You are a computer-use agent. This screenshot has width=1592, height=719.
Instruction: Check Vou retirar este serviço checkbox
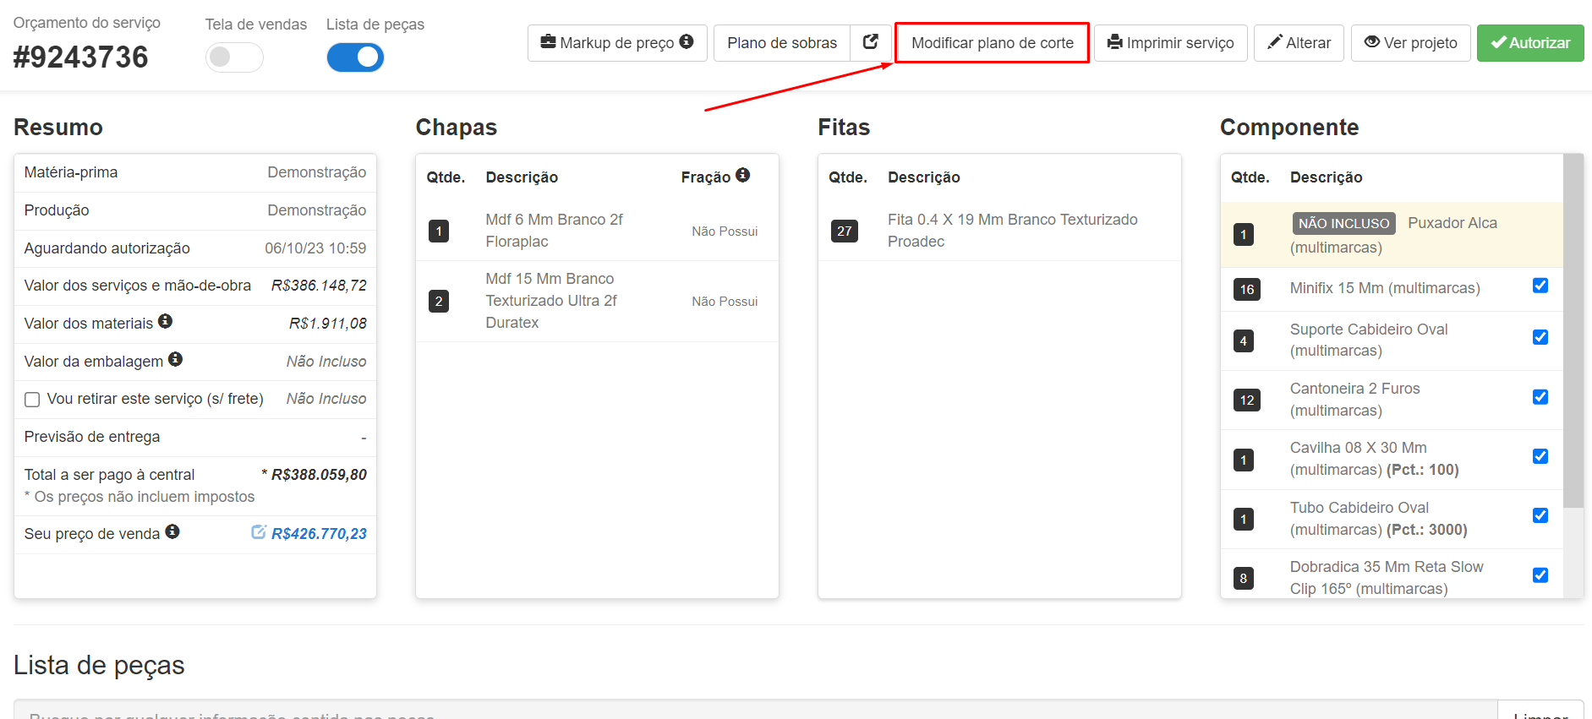(32, 400)
